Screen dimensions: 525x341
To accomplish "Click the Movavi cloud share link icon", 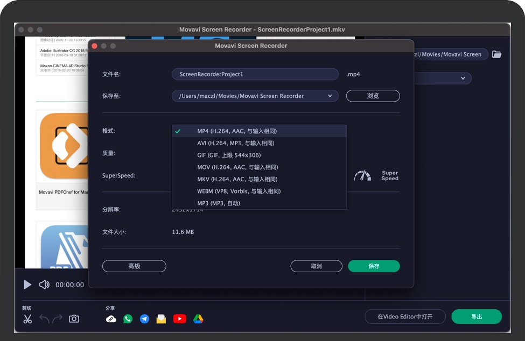I will pyautogui.click(x=111, y=318).
